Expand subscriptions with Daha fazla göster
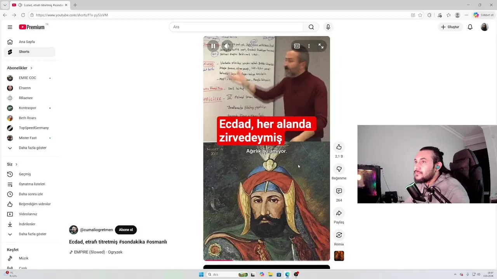Image resolution: width=497 pixels, height=279 pixels. tap(30, 148)
